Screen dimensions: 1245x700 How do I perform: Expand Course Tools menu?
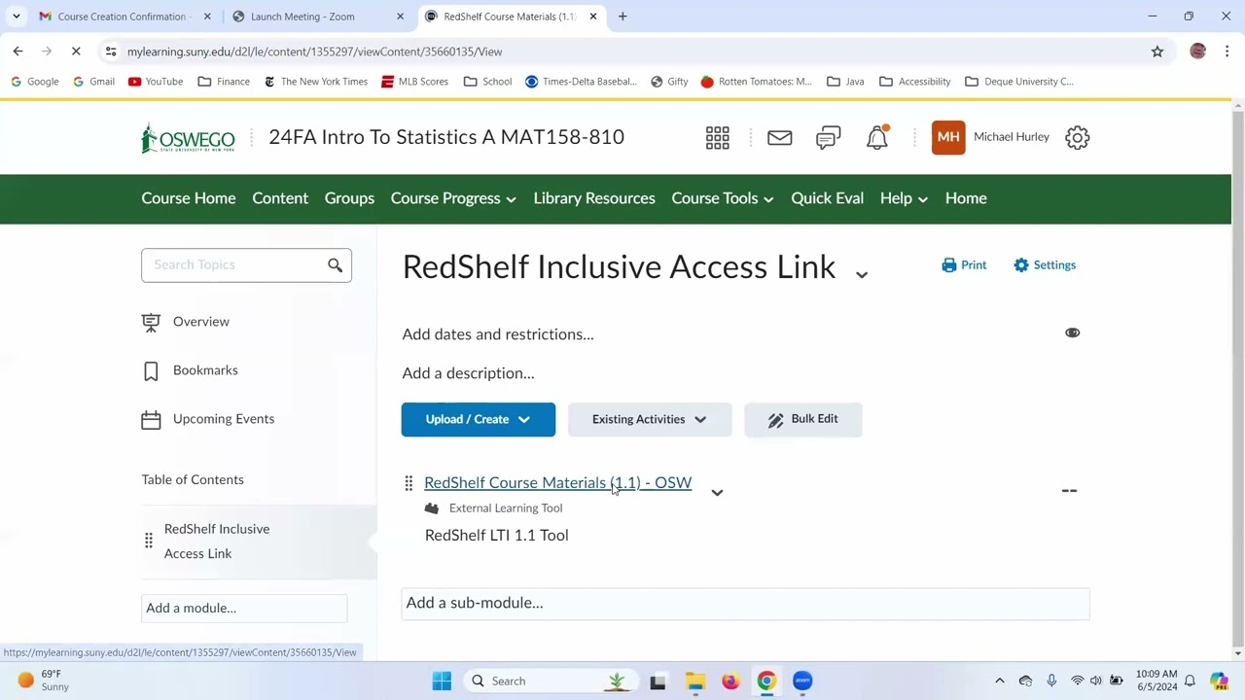(723, 198)
